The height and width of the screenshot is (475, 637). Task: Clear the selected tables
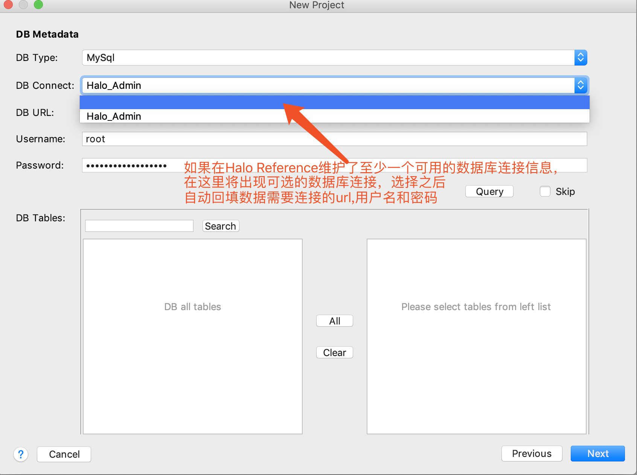click(334, 353)
